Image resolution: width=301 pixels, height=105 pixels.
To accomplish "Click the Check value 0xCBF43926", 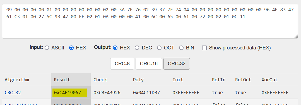I will 107,93.
